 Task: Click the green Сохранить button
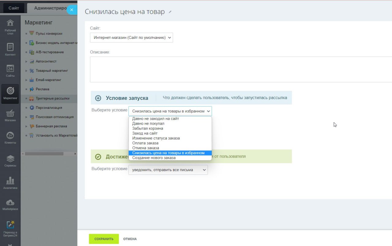tap(104, 239)
